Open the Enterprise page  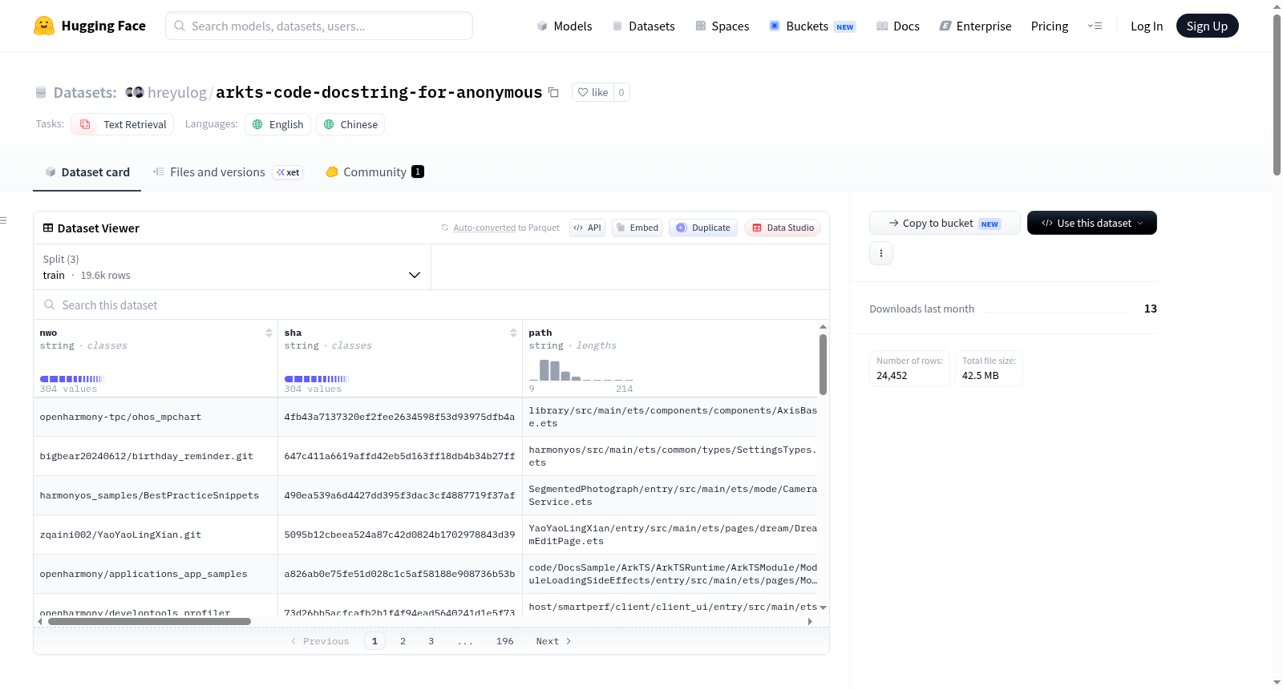975,26
